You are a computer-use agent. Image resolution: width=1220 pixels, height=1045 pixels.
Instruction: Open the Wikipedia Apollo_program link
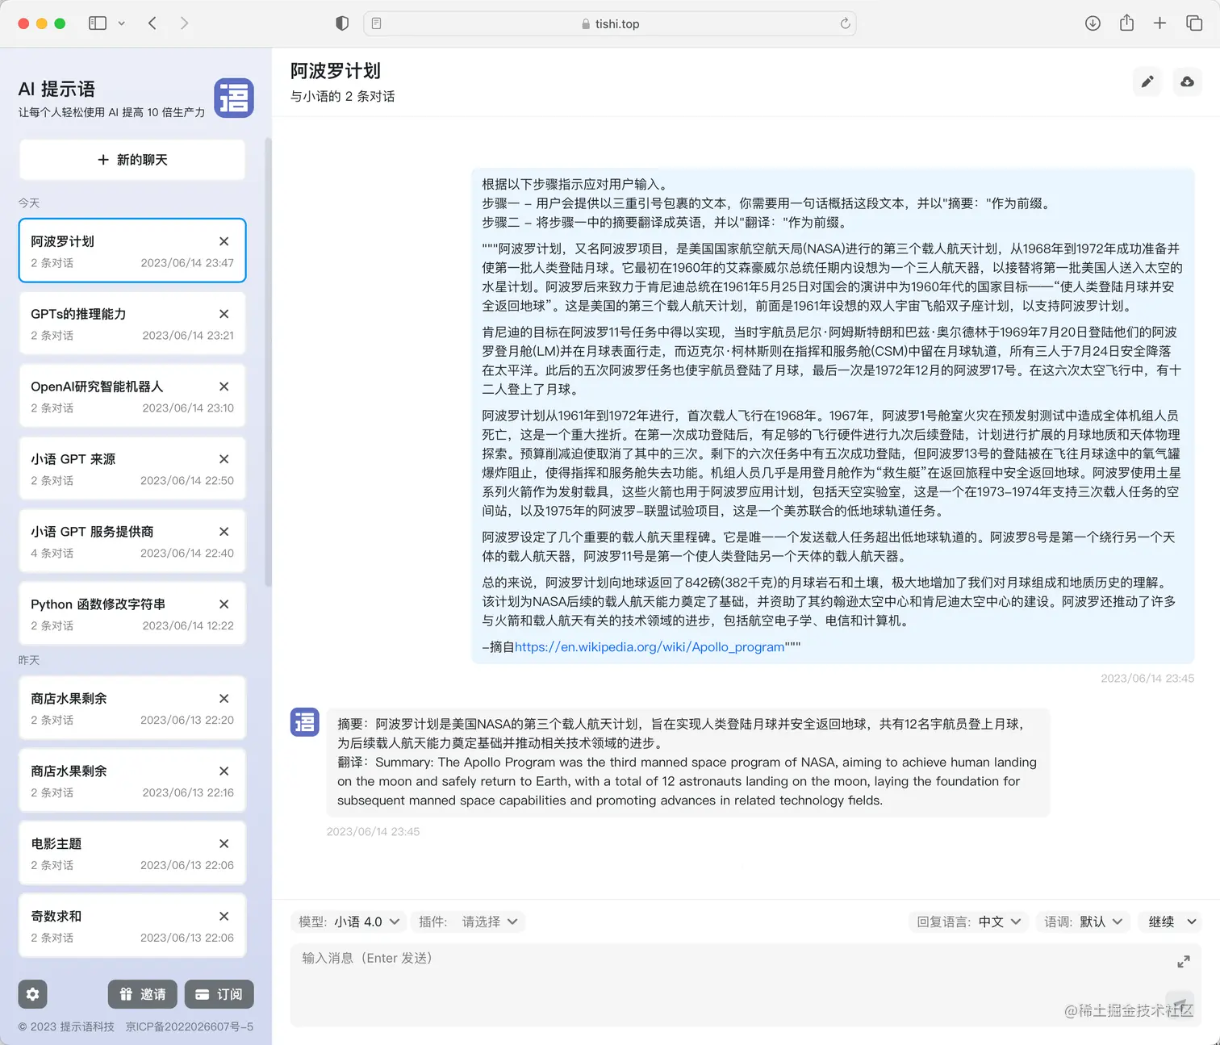pos(650,647)
